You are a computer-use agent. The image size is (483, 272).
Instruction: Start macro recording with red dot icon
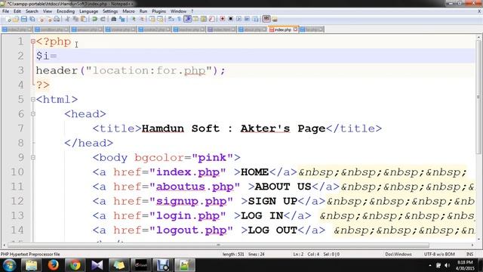point(222,19)
